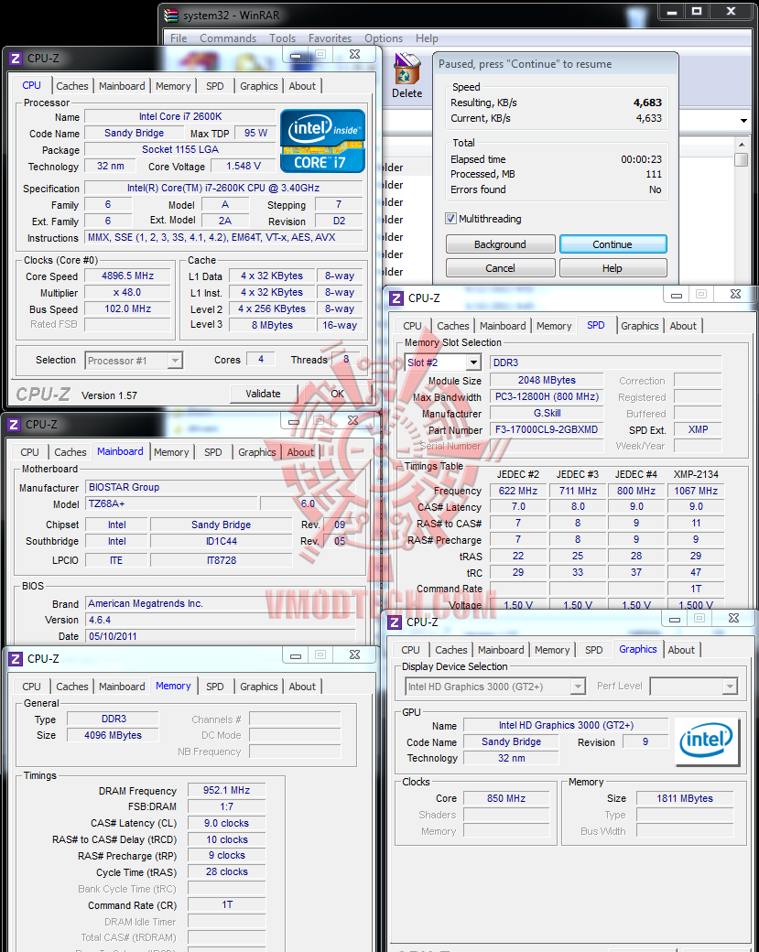Open the Slot #2 memory slot dropdown
This screenshot has width=759, height=952.
(473, 362)
